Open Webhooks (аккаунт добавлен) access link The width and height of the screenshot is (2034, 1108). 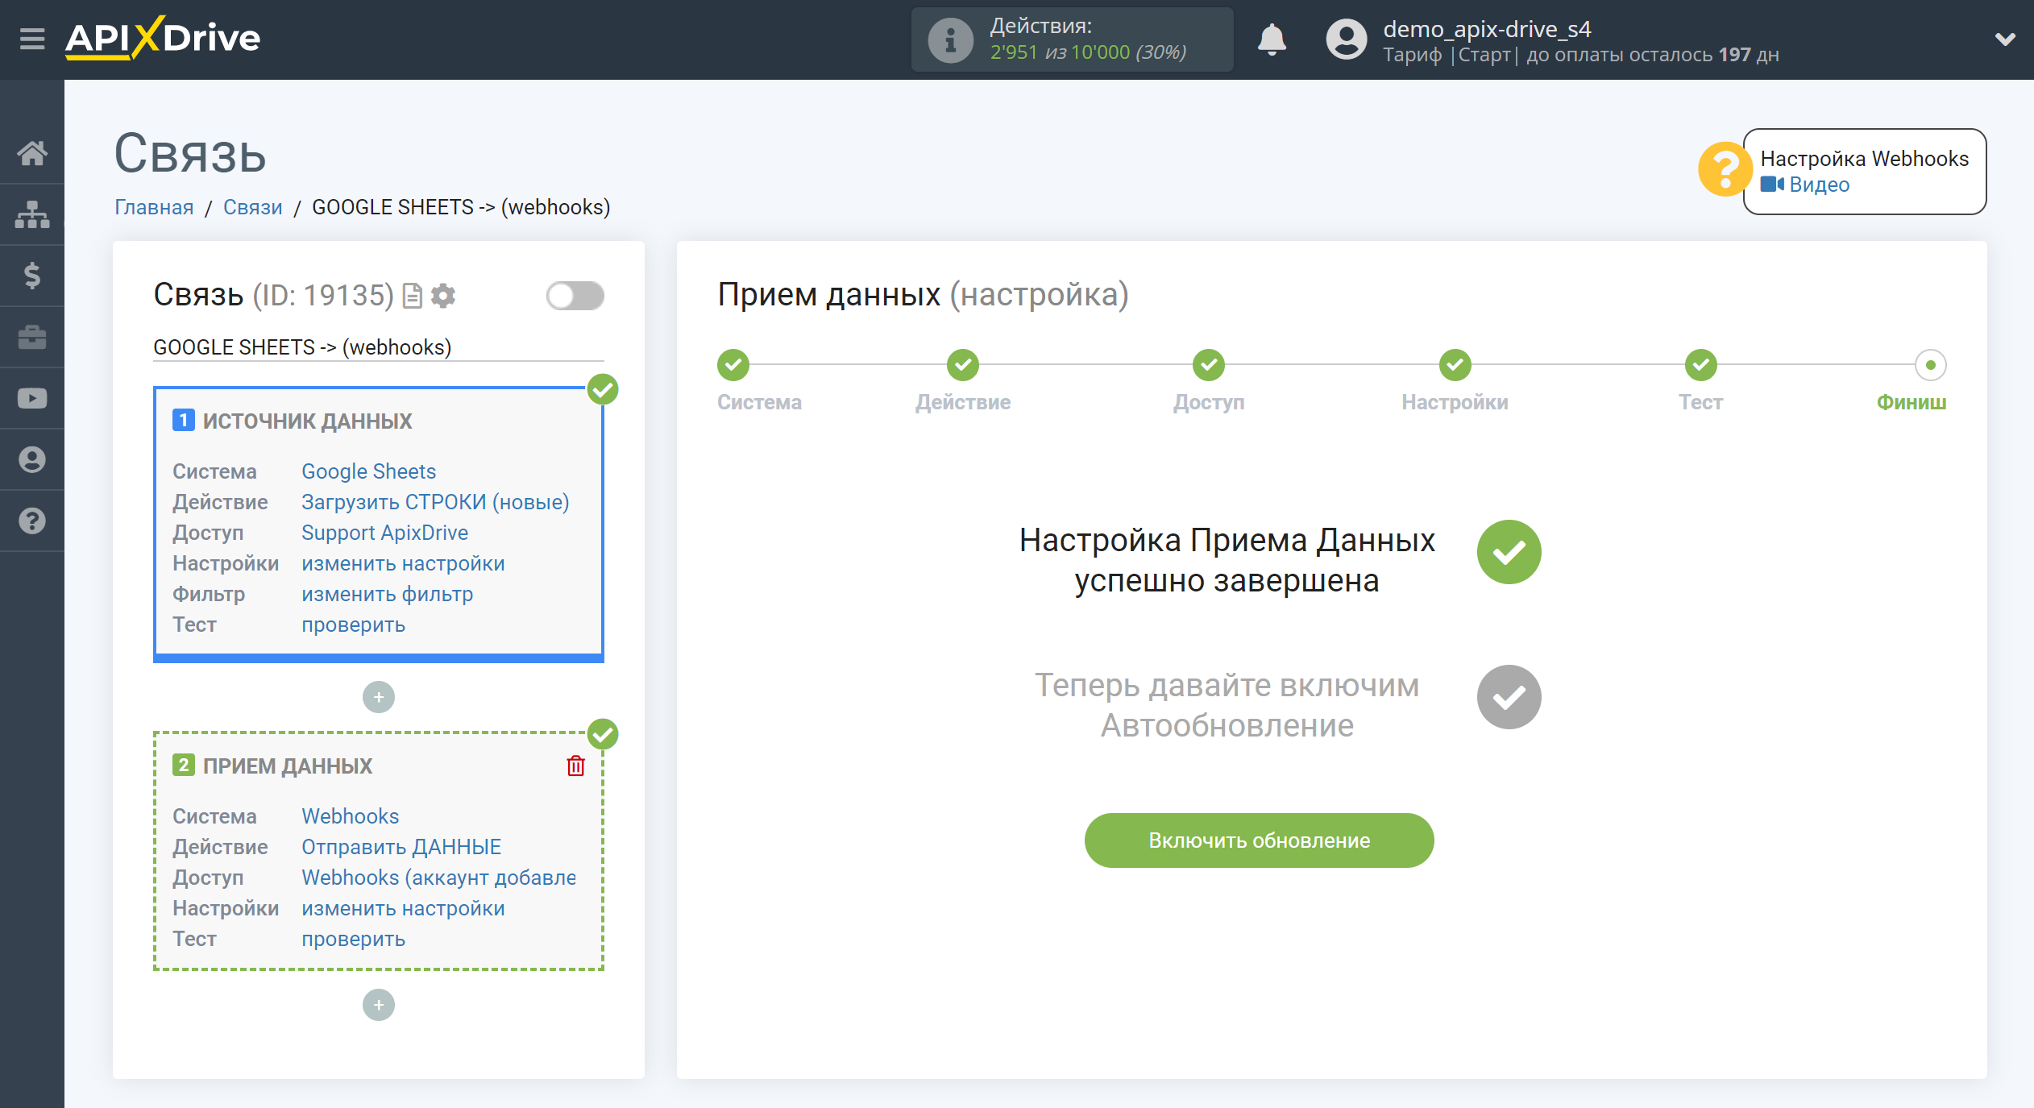tap(438, 878)
